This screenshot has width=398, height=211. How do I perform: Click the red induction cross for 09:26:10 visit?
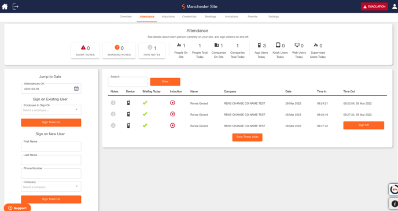172,114
